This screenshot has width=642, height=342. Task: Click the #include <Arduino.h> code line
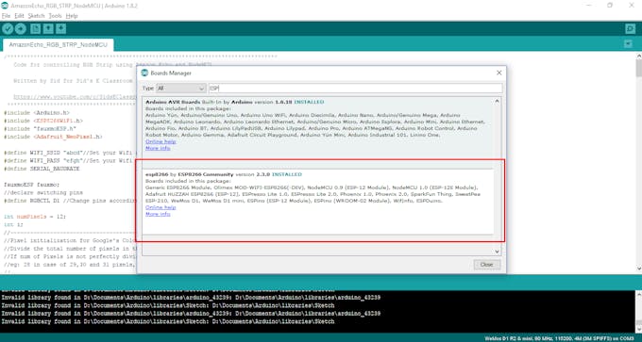point(37,113)
